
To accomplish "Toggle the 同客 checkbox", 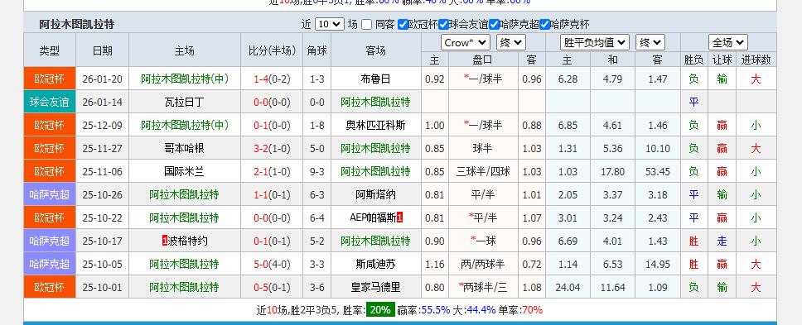I will (x=366, y=24).
